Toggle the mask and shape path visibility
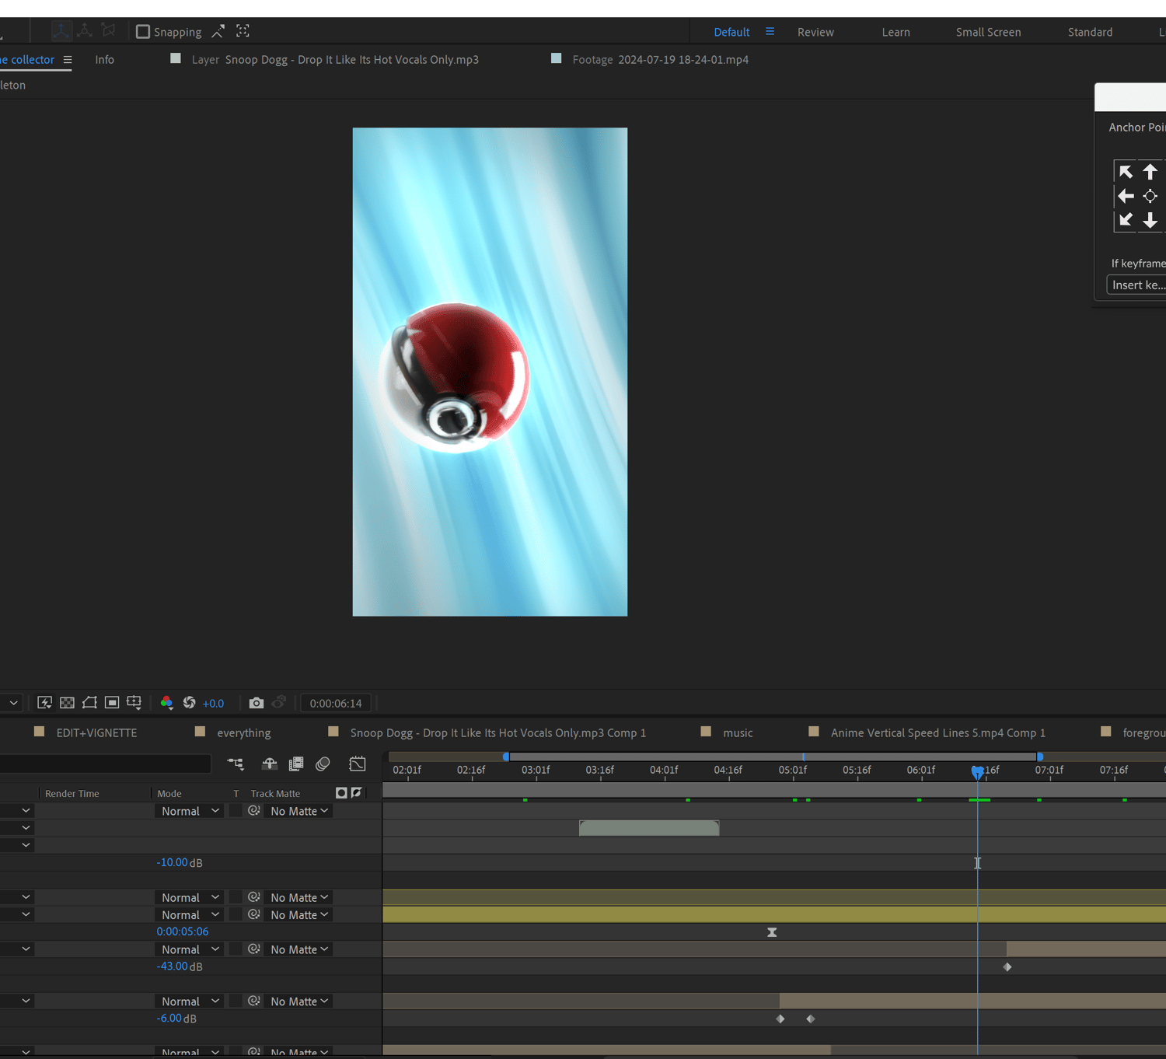The width and height of the screenshot is (1166, 1059). pyautogui.click(x=89, y=703)
